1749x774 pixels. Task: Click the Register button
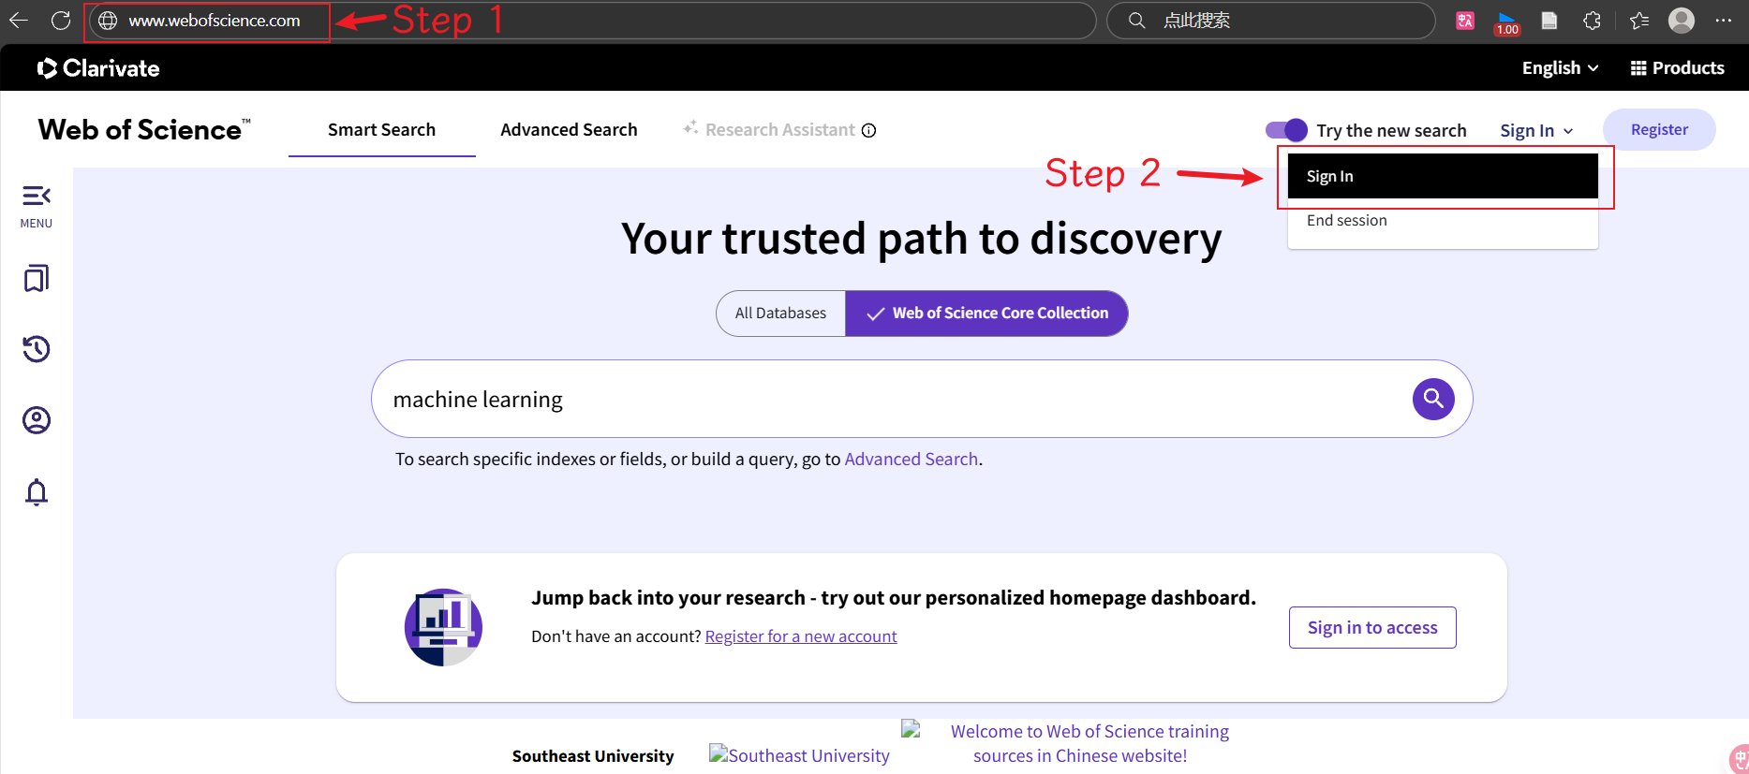[1658, 130]
